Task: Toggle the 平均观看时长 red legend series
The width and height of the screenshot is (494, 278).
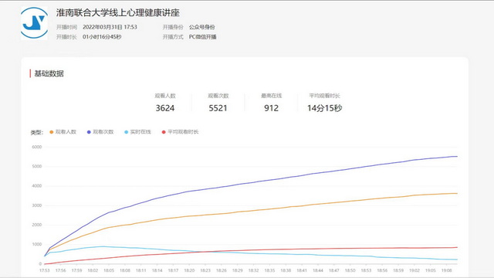Action: point(180,132)
